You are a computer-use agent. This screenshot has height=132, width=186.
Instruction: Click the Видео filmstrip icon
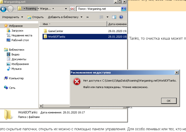click(9, 54)
